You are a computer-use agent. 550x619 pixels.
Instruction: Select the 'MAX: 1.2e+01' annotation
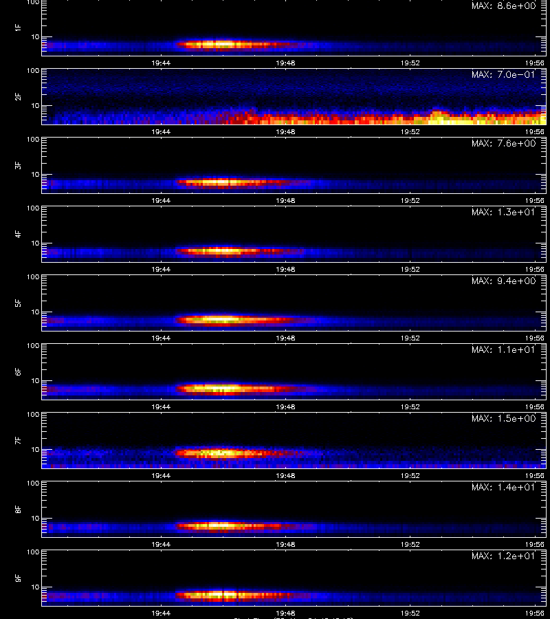(503, 556)
